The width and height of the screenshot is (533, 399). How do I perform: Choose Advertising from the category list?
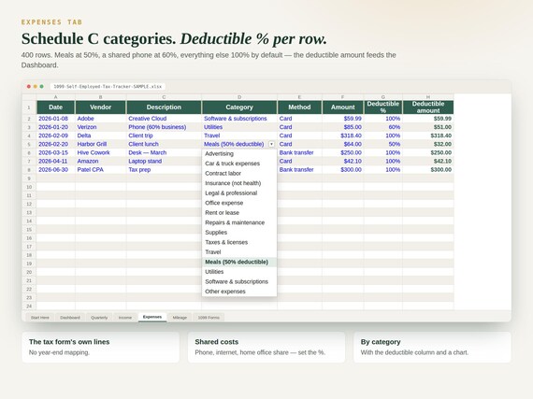(239, 153)
